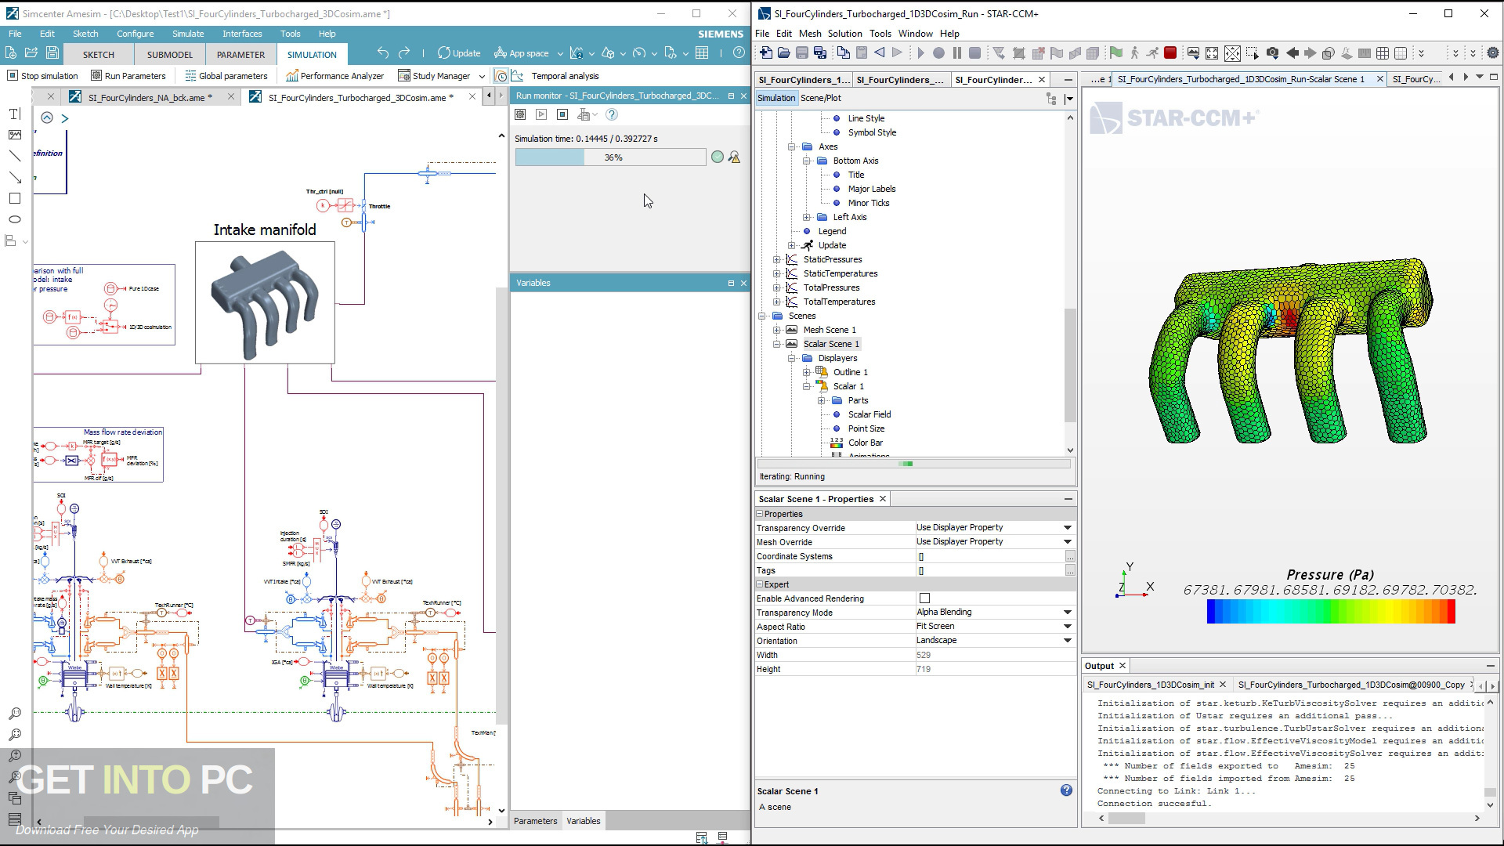The image size is (1504, 846).
Task: Open Mesh Override dropdown
Action: [1067, 542]
